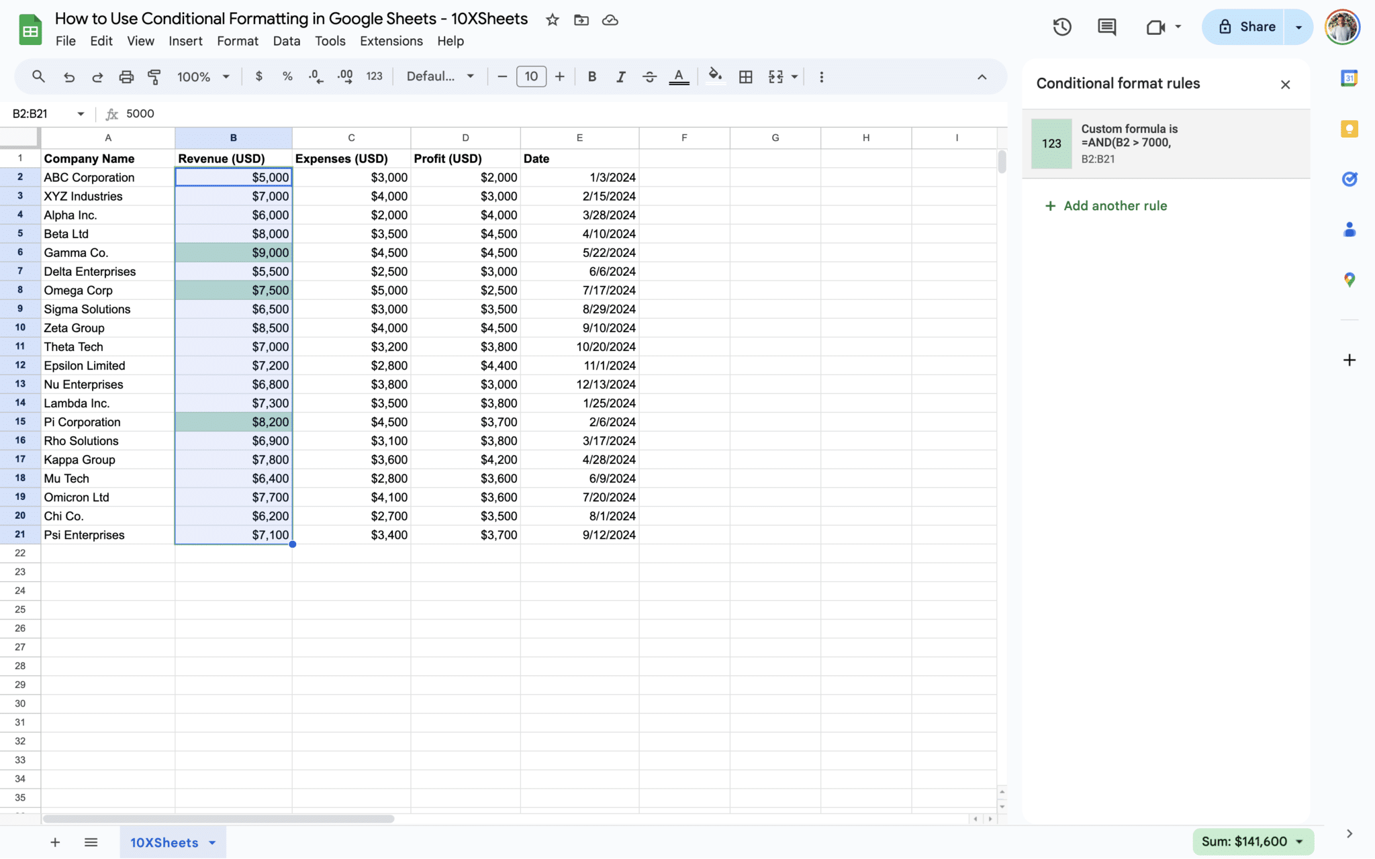Open the View menu
The width and height of the screenshot is (1375, 859).
[x=140, y=41]
